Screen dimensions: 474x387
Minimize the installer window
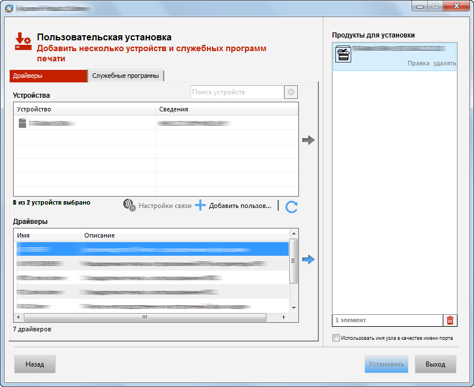pyautogui.click(x=420, y=6)
